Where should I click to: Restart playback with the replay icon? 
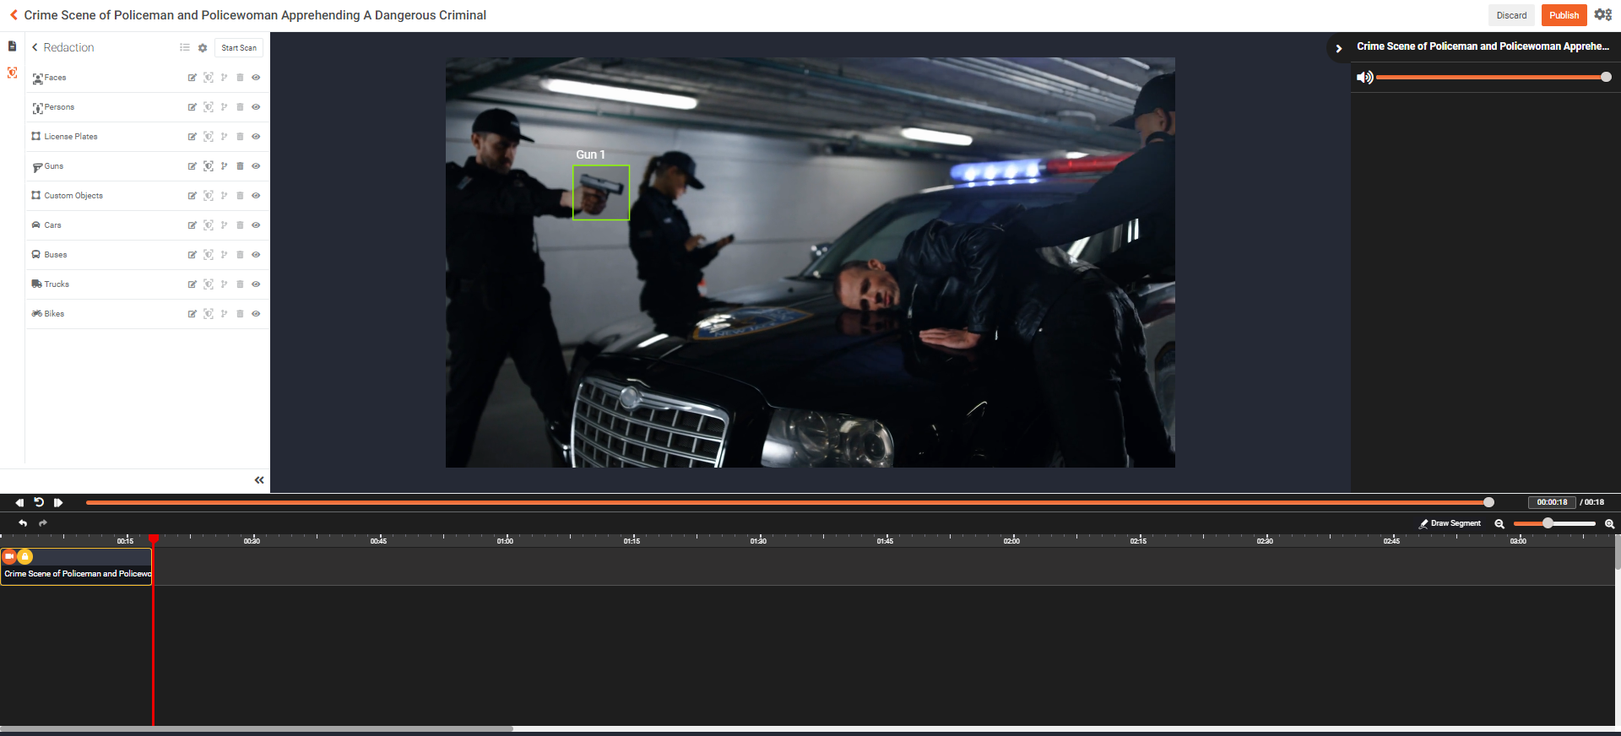click(x=39, y=502)
